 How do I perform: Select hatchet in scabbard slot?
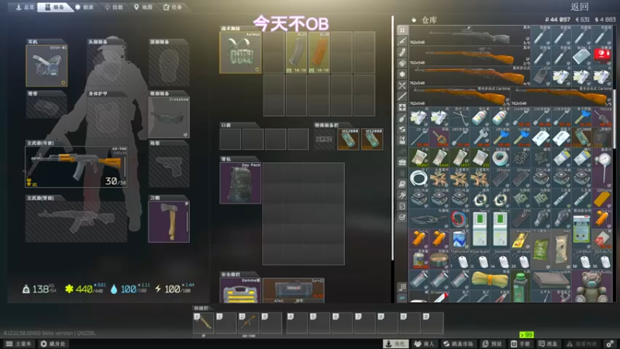[x=169, y=222]
